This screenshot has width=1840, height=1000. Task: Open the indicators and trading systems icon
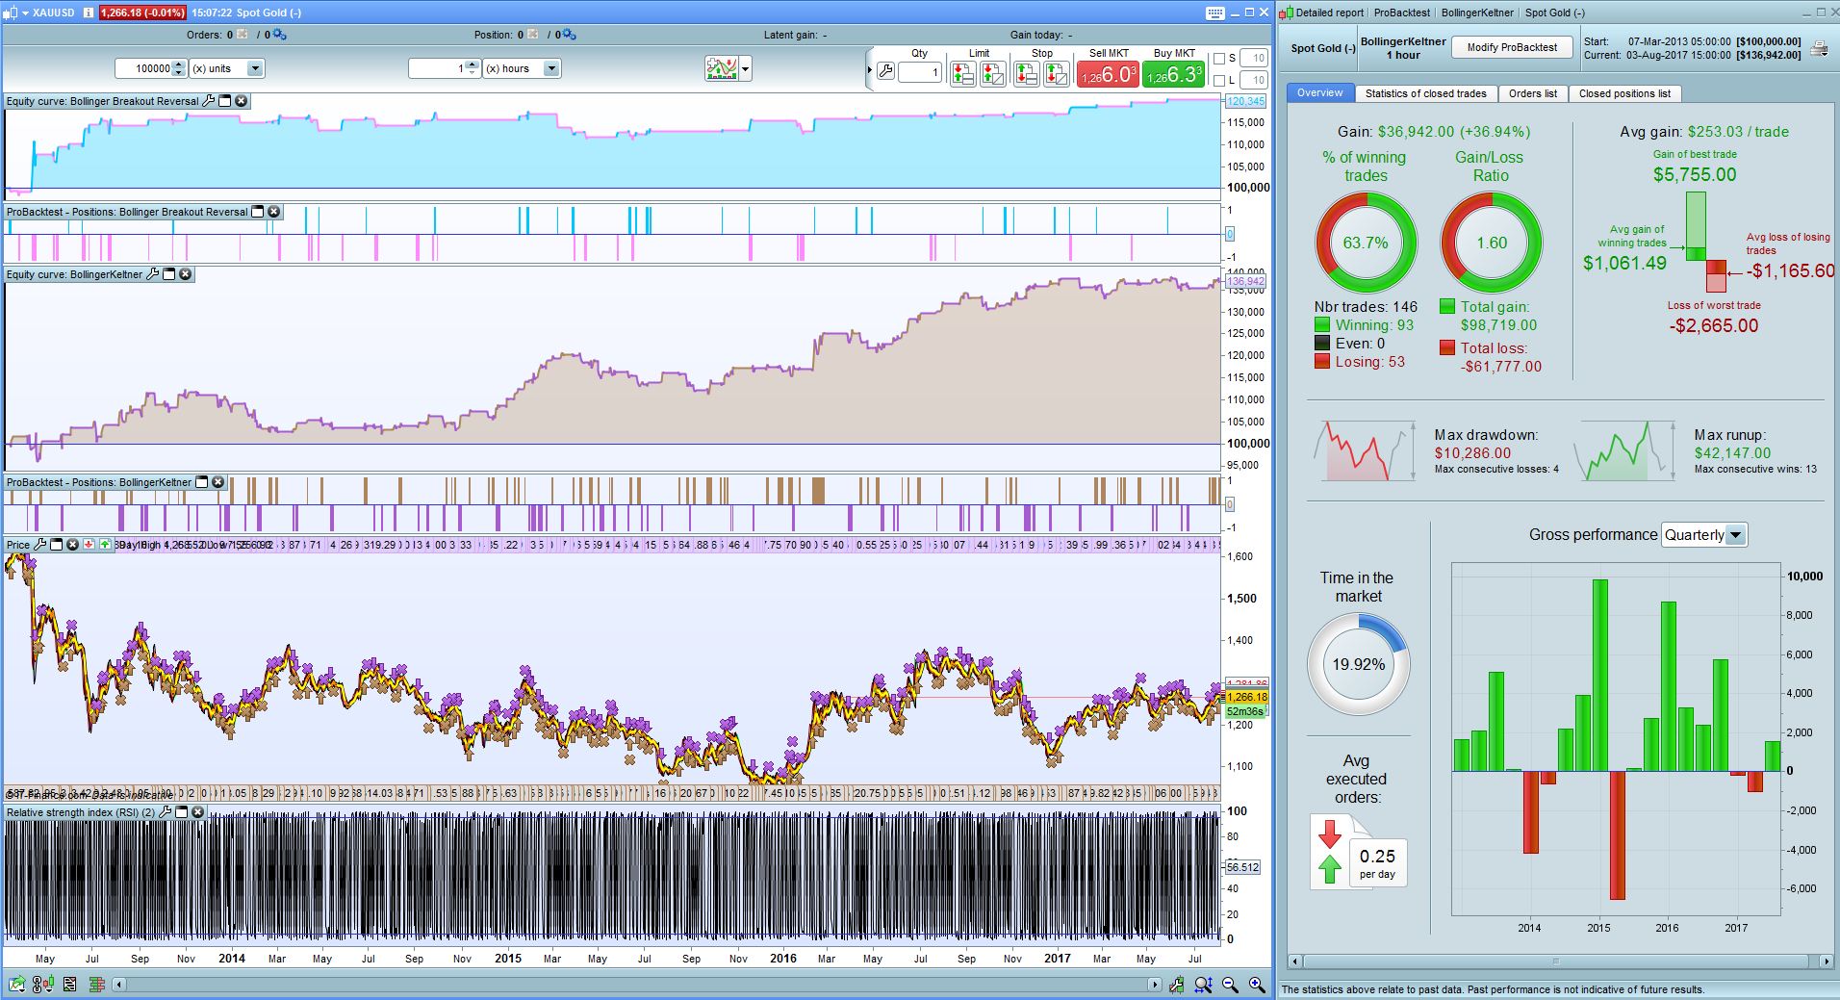click(721, 68)
